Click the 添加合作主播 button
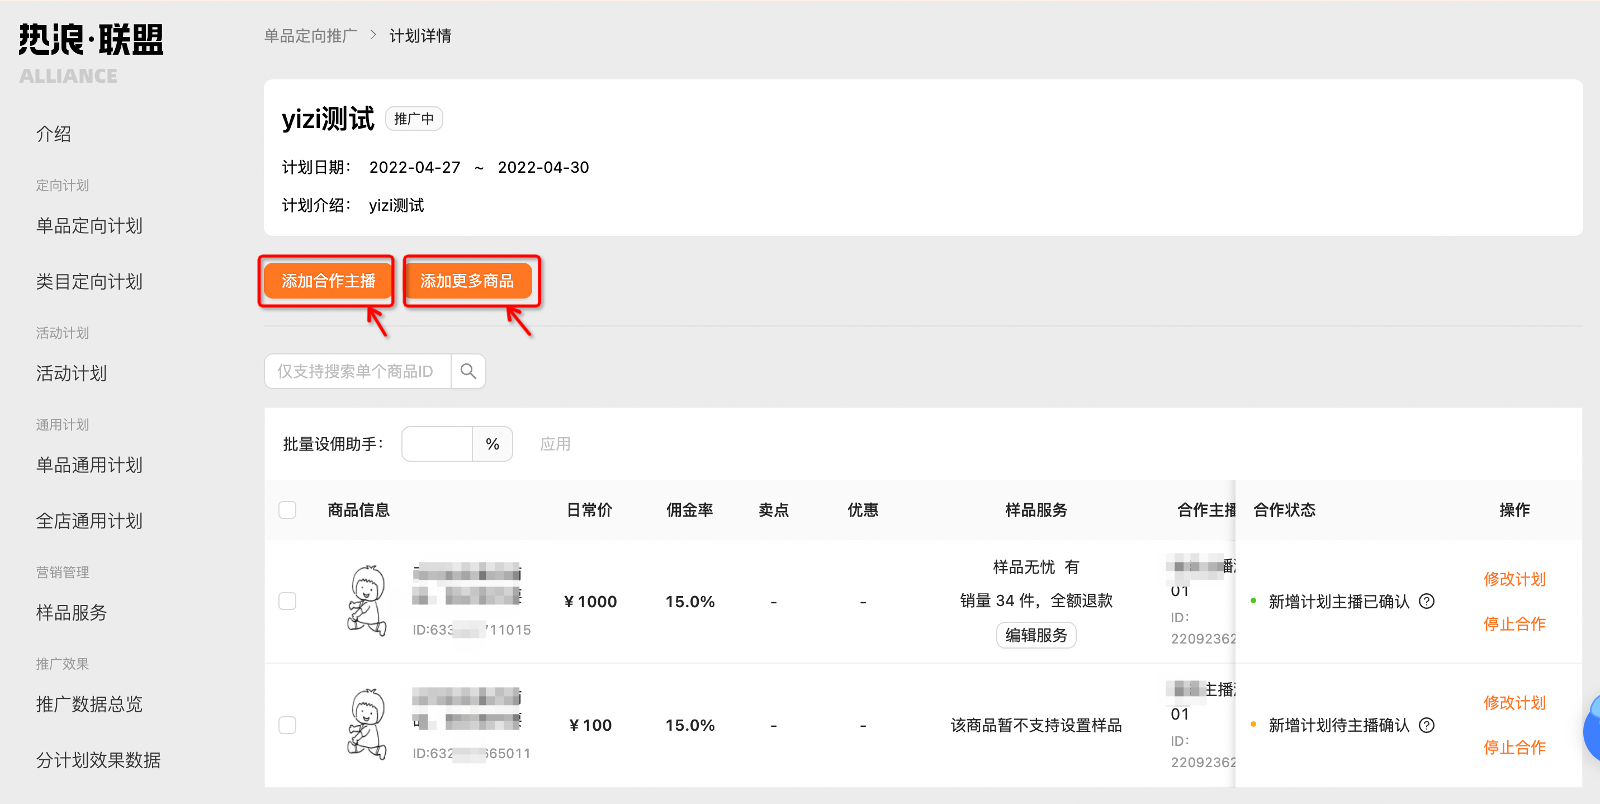The height and width of the screenshot is (804, 1600). click(328, 281)
